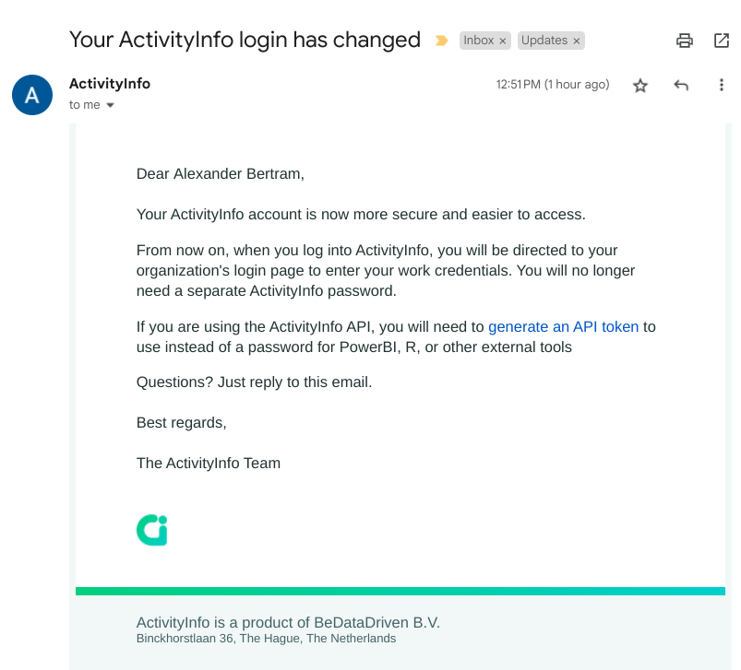Remove the Inbox label with its x

pyautogui.click(x=503, y=41)
